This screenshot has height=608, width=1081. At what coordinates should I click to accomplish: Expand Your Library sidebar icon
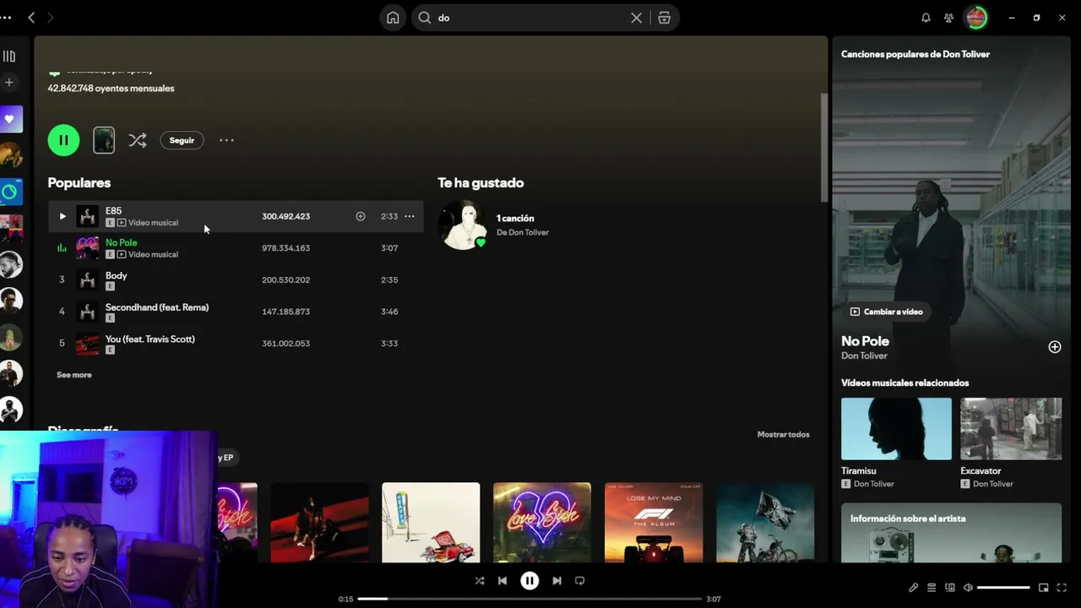(x=9, y=57)
